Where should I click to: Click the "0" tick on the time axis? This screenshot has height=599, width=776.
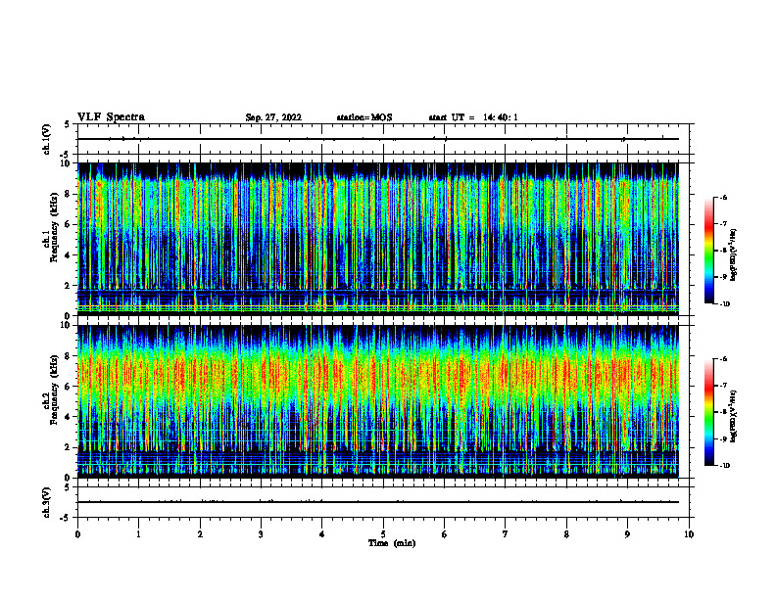pos(77,534)
